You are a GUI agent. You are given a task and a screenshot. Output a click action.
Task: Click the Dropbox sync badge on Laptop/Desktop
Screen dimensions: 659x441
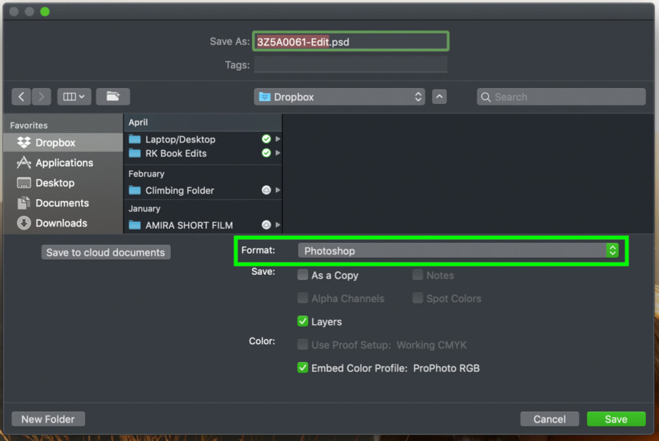(266, 139)
